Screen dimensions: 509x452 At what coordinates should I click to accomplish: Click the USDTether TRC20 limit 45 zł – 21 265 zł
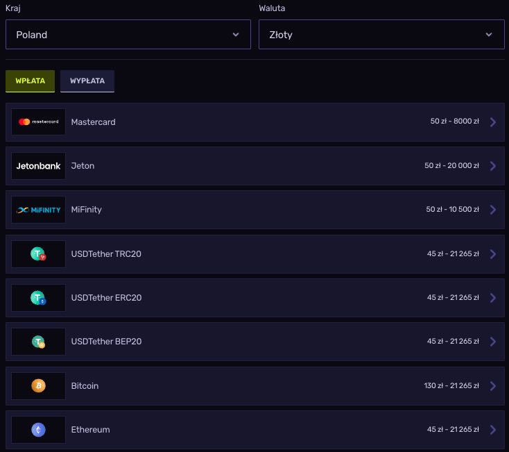pos(453,254)
